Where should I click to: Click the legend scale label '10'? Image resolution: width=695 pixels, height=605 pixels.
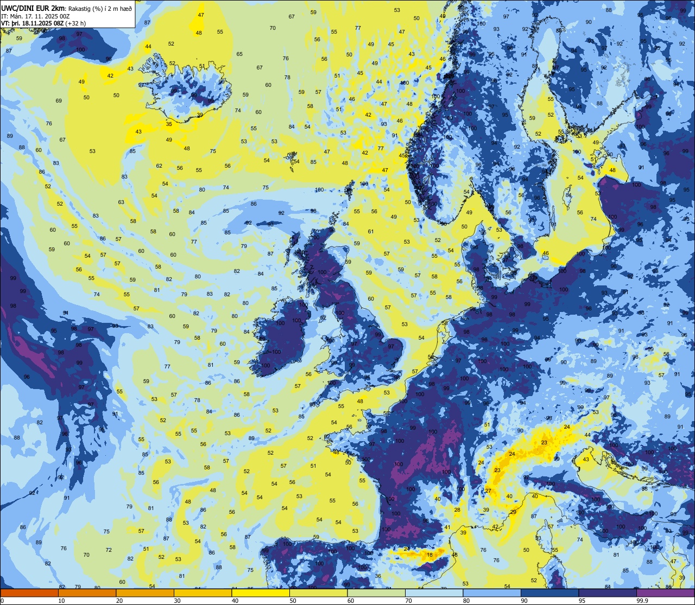[61, 601]
